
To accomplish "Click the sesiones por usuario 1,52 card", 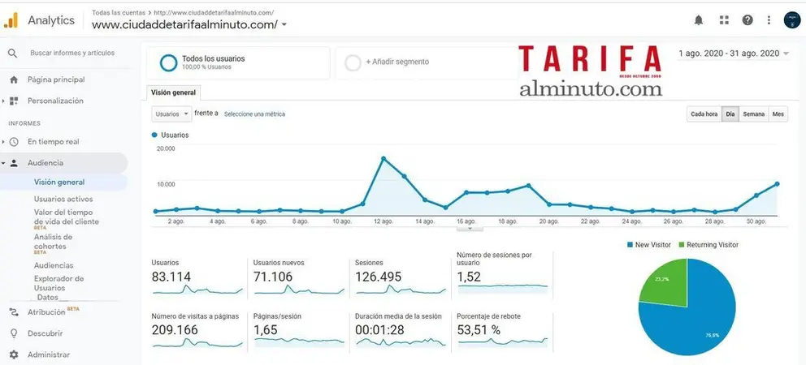I will [x=503, y=274].
